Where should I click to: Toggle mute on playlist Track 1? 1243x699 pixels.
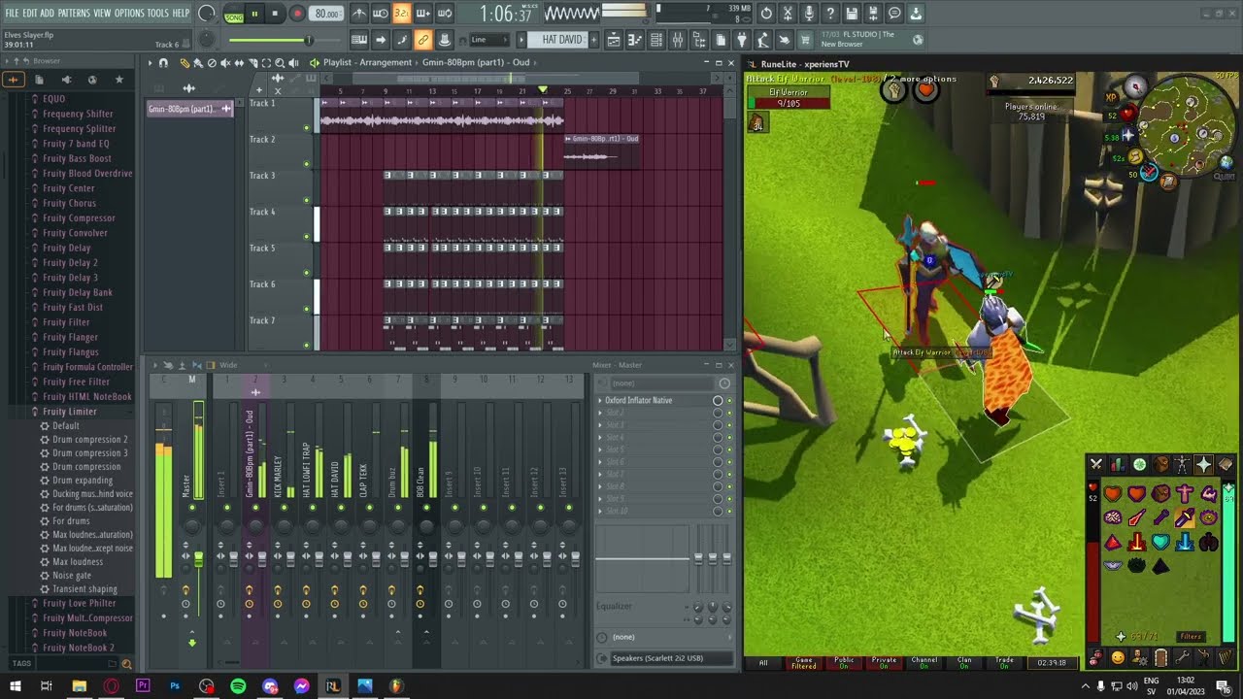(307, 128)
